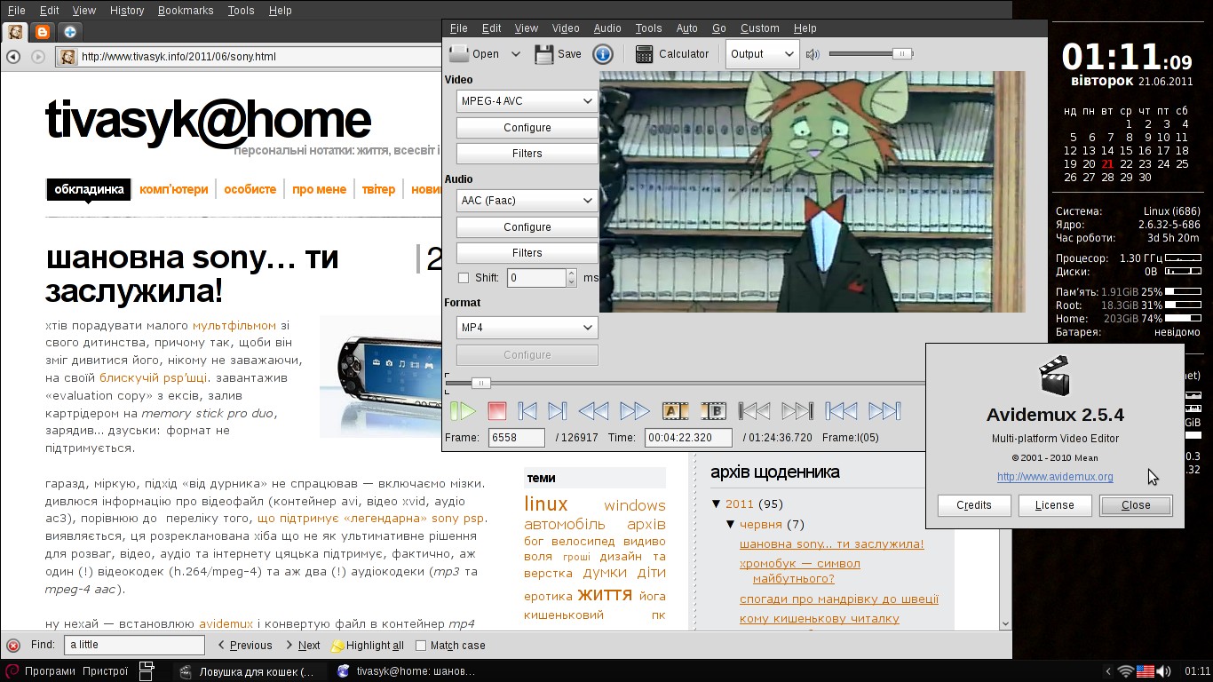Jump to next keyframe with double-right arrows
1213x682 pixels.
tap(634, 411)
